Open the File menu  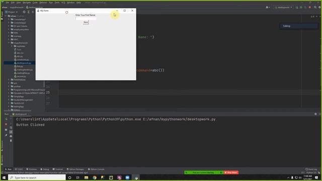pos(8,3)
